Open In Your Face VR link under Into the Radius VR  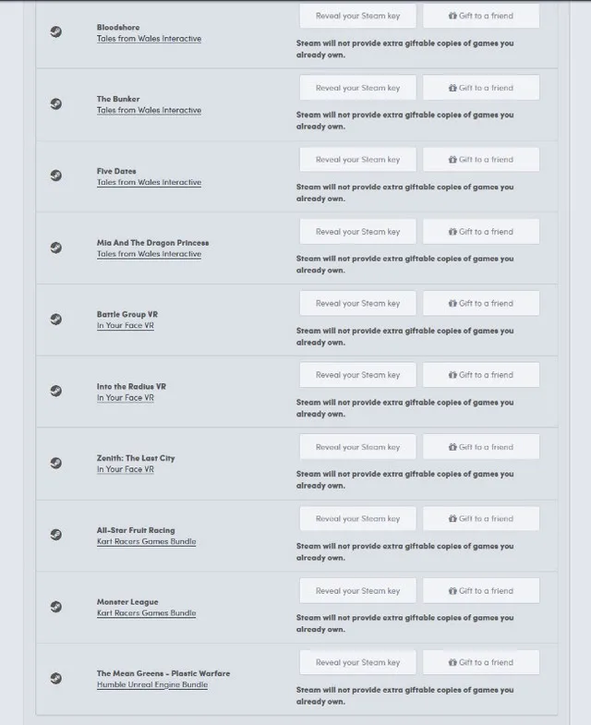[126, 398]
